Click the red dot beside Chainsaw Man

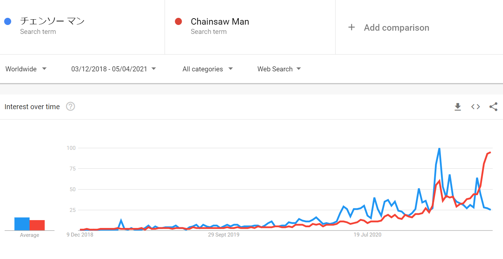[x=178, y=21]
